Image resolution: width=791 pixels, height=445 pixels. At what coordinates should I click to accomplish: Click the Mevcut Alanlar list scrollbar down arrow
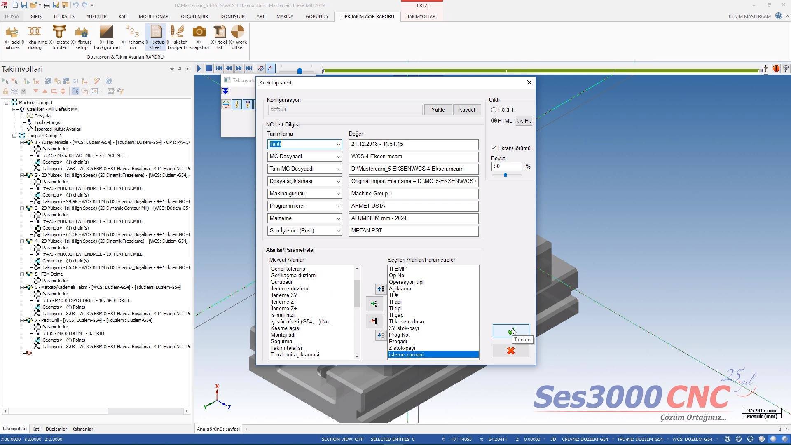click(x=357, y=356)
